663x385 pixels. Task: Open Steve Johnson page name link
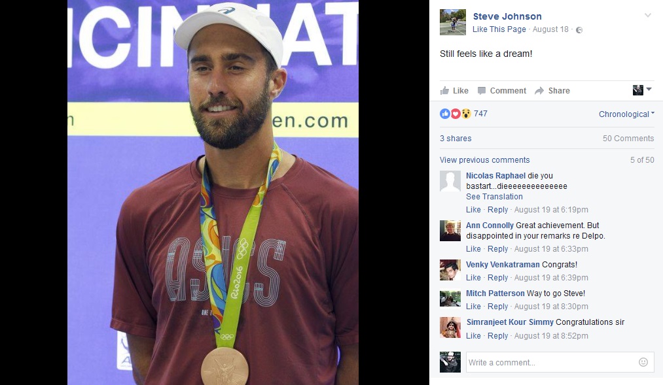coord(507,16)
